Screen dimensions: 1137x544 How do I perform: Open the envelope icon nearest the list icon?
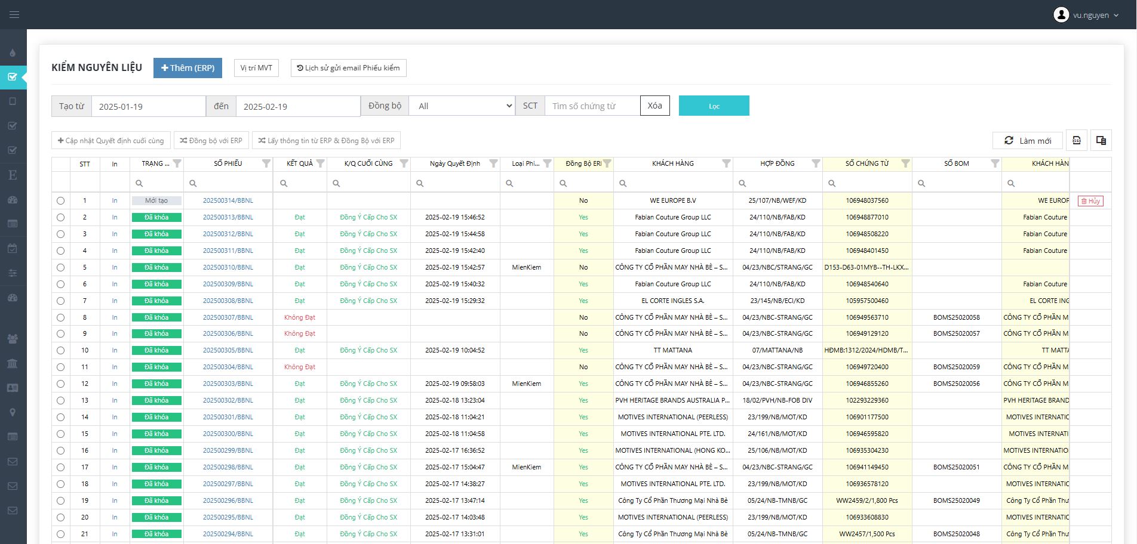[13, 461]
